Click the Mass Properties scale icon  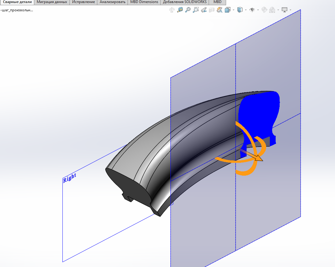coord(172,10)
